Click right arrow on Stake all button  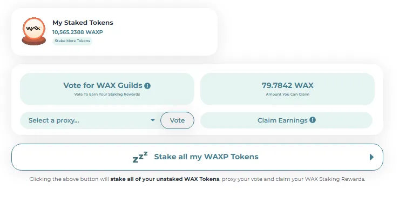(371, 157)
